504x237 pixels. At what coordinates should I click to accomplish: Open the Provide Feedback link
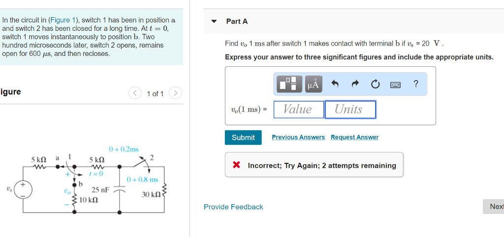[233, 207]
